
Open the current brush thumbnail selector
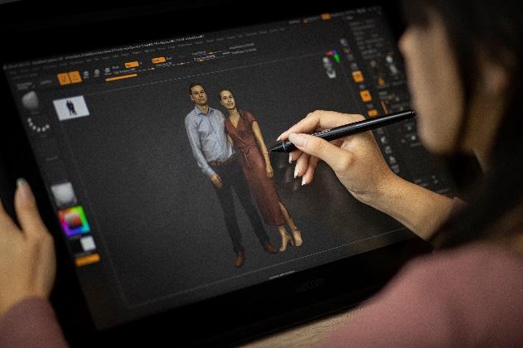coord(30,101)
